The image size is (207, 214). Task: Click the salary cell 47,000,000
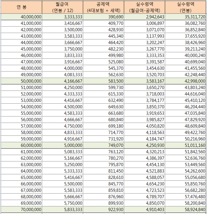(x=21, y=62)
